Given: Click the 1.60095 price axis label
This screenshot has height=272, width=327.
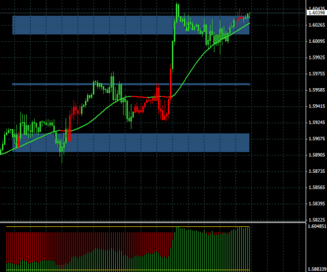Looking at the screenshot, I should pos(317,41).
